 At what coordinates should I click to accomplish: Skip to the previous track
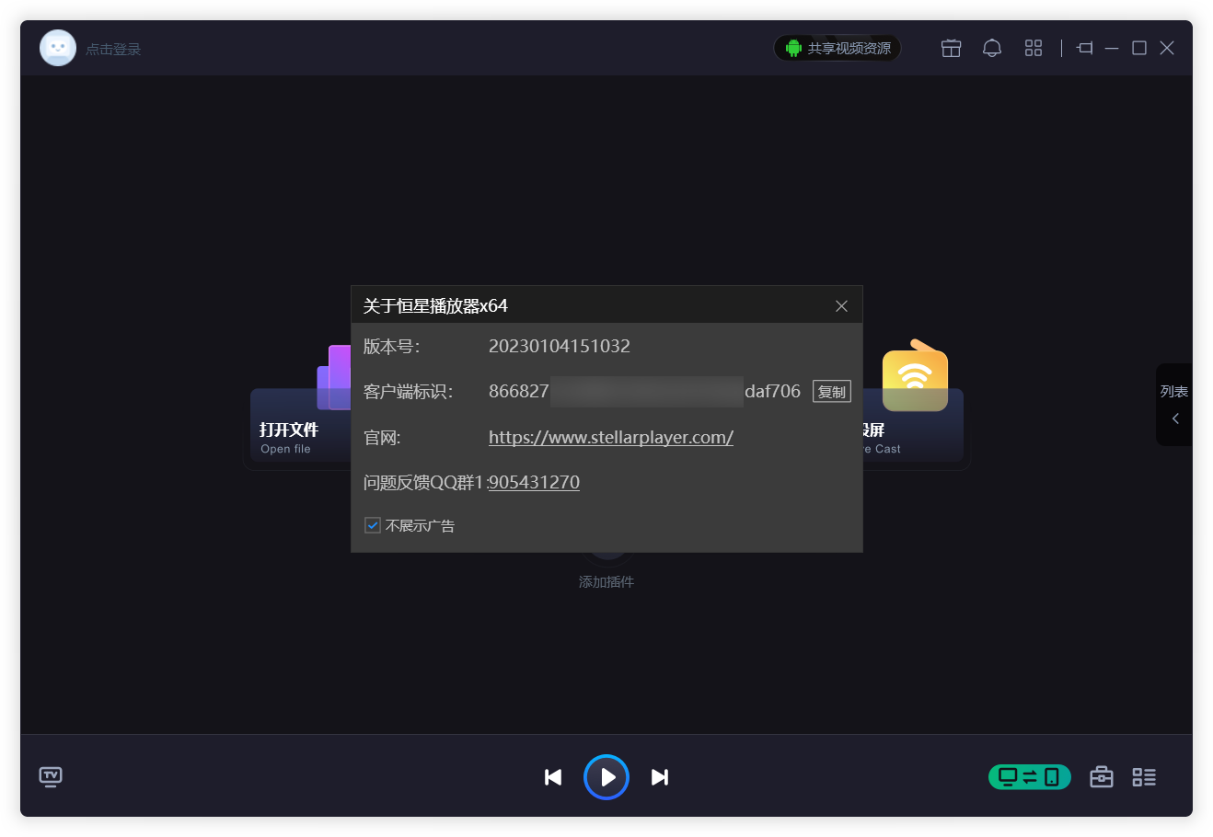click(553, 777)
